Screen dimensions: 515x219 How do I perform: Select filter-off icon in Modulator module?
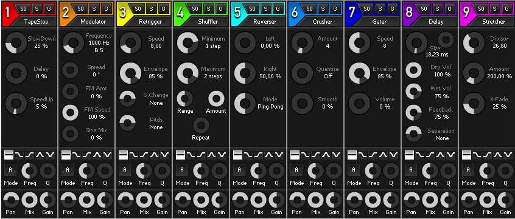point(66,155)
